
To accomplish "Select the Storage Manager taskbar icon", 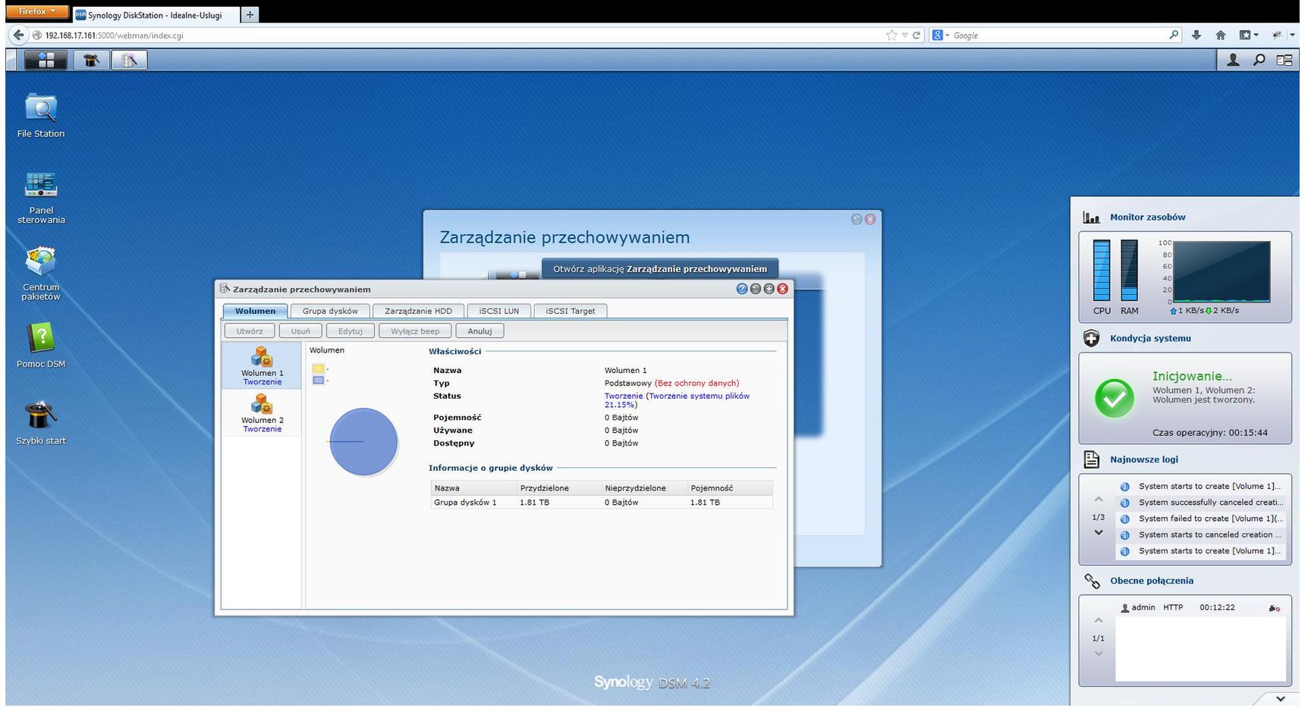I will (129, 60).
